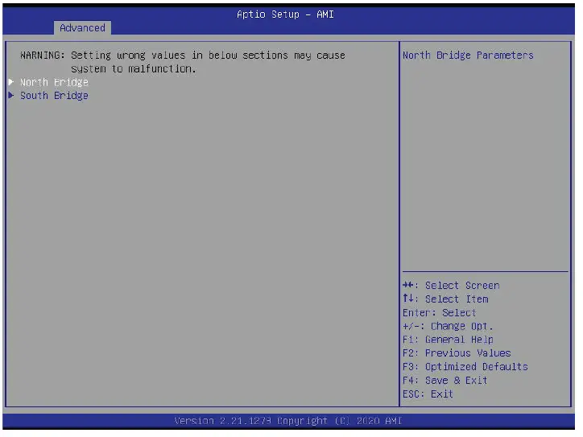The width and height of the screenshot is (583, 437).
Task: Click the 'WARNING: Setting wrong values' text line
Action: coord(183,56)
